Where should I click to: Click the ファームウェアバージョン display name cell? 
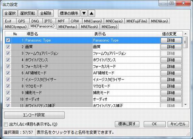(x=126, y=53)
